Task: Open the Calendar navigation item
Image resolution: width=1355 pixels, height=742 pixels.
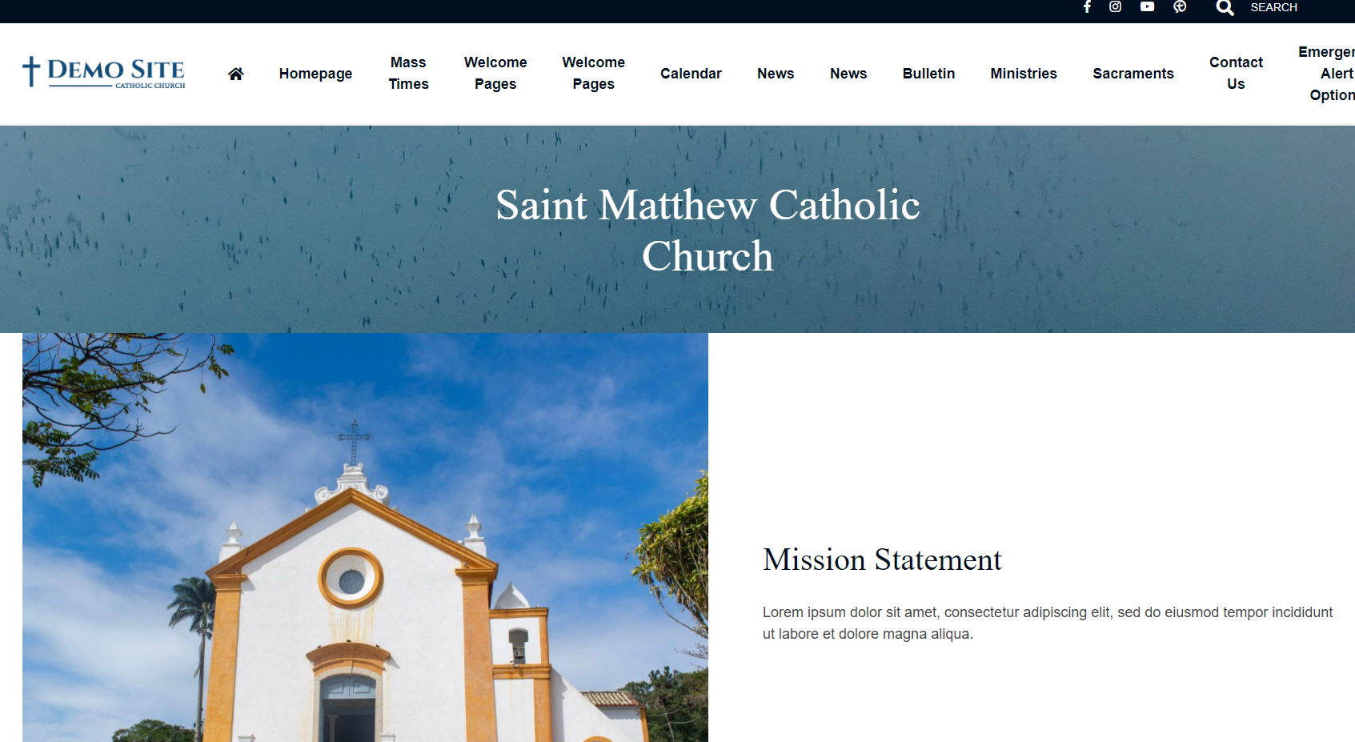Action: tap(691, 74)
